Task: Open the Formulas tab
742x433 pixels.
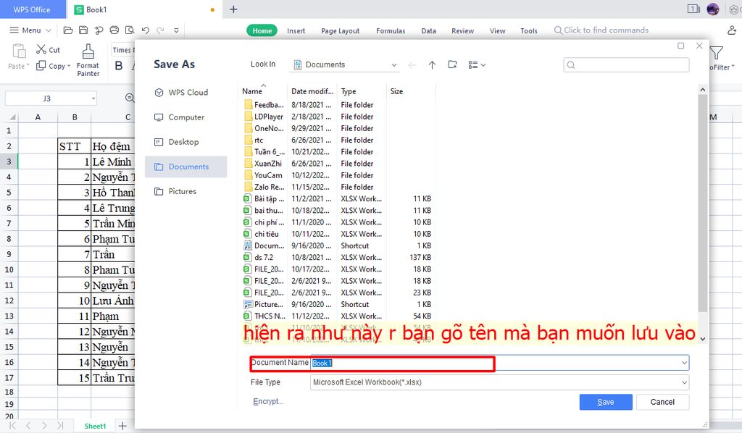Action: pyautogui.click(x=391, y=30)
